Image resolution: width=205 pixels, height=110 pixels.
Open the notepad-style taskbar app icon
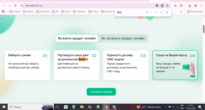click(x=98, y=107)
